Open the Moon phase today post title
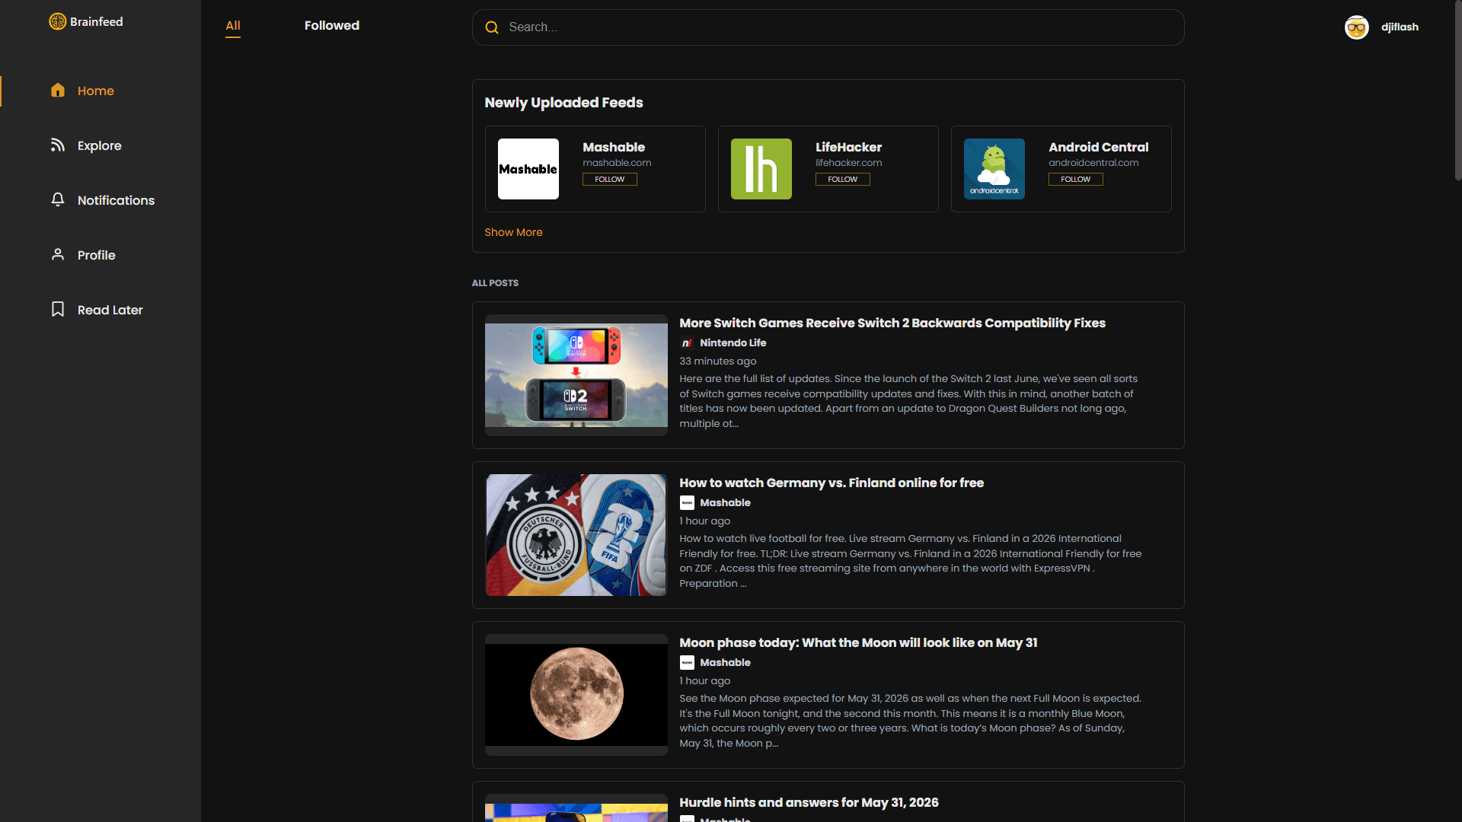Viewport: 1462px width, 822px height. [x=858, y=643]
